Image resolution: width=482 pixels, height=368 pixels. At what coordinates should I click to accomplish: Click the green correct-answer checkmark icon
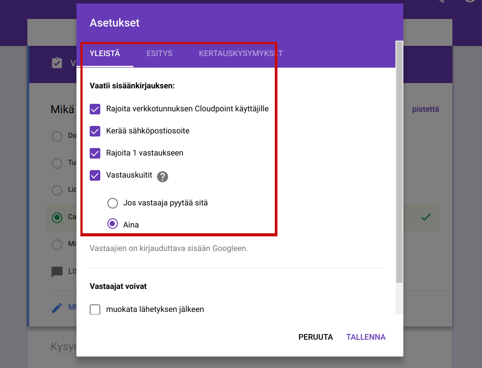click(426, 217)
